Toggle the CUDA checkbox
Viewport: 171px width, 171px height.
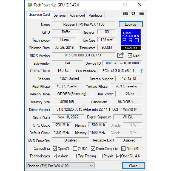click(75, 149)
